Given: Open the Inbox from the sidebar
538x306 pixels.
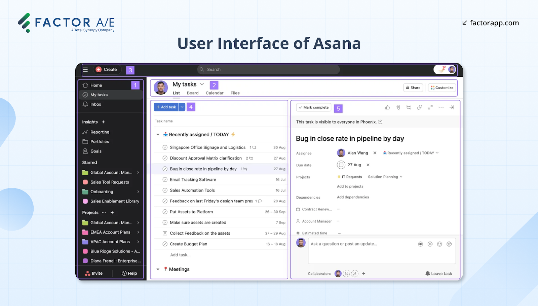Looking at the screenshot, I should pyautogui.click(x=95, y=104).
